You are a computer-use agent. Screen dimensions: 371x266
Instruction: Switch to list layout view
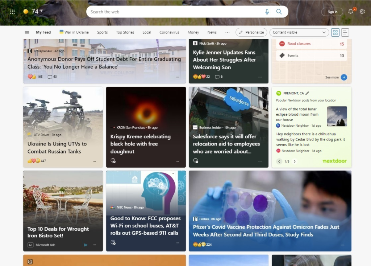[345, 33]
